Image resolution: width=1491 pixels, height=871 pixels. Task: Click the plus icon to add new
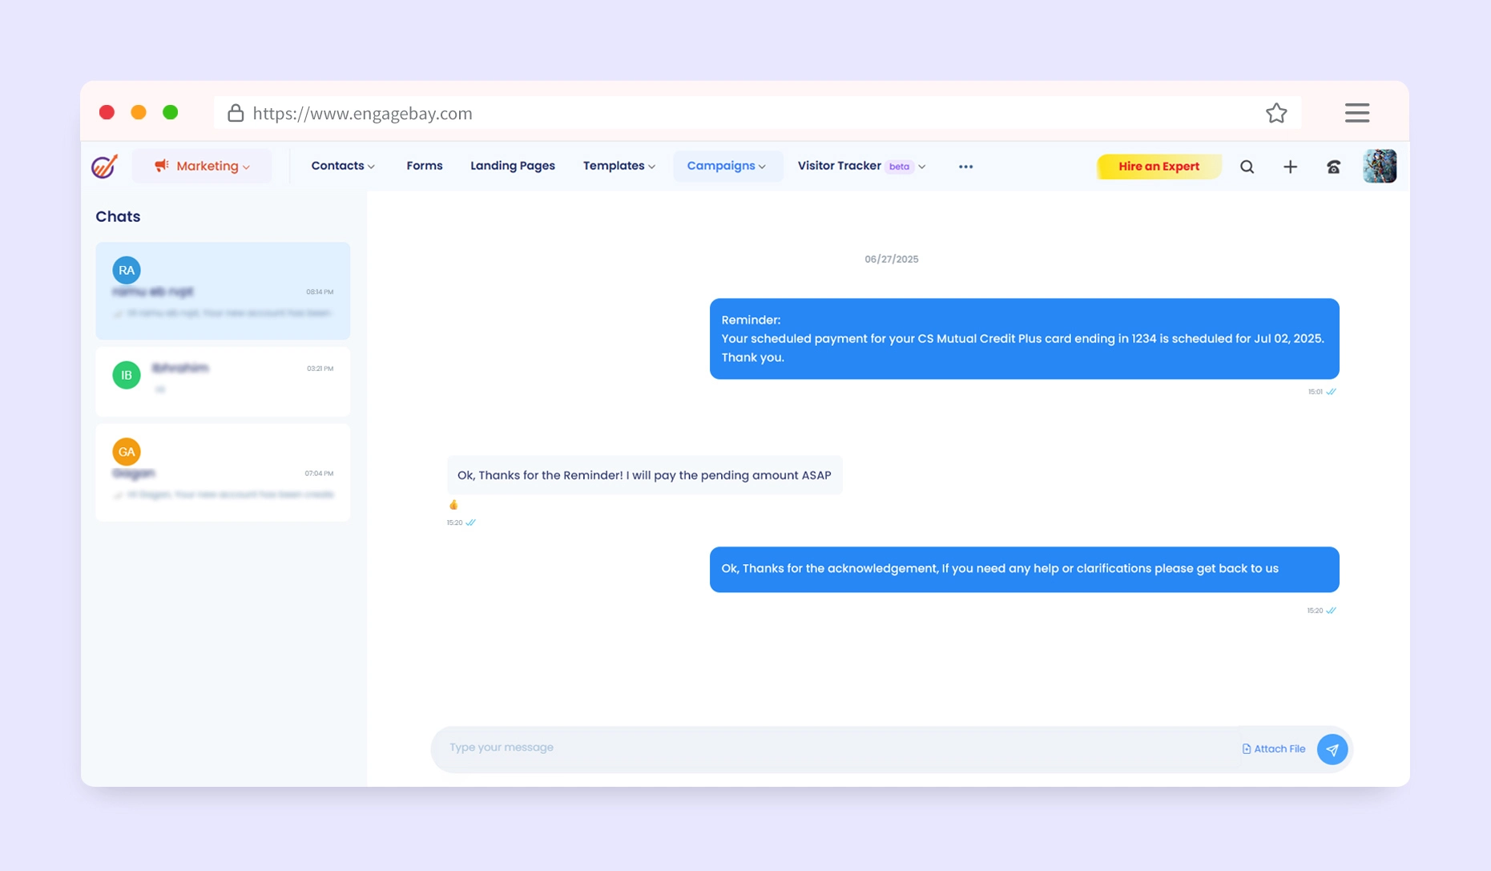[x=1290, y=167]
